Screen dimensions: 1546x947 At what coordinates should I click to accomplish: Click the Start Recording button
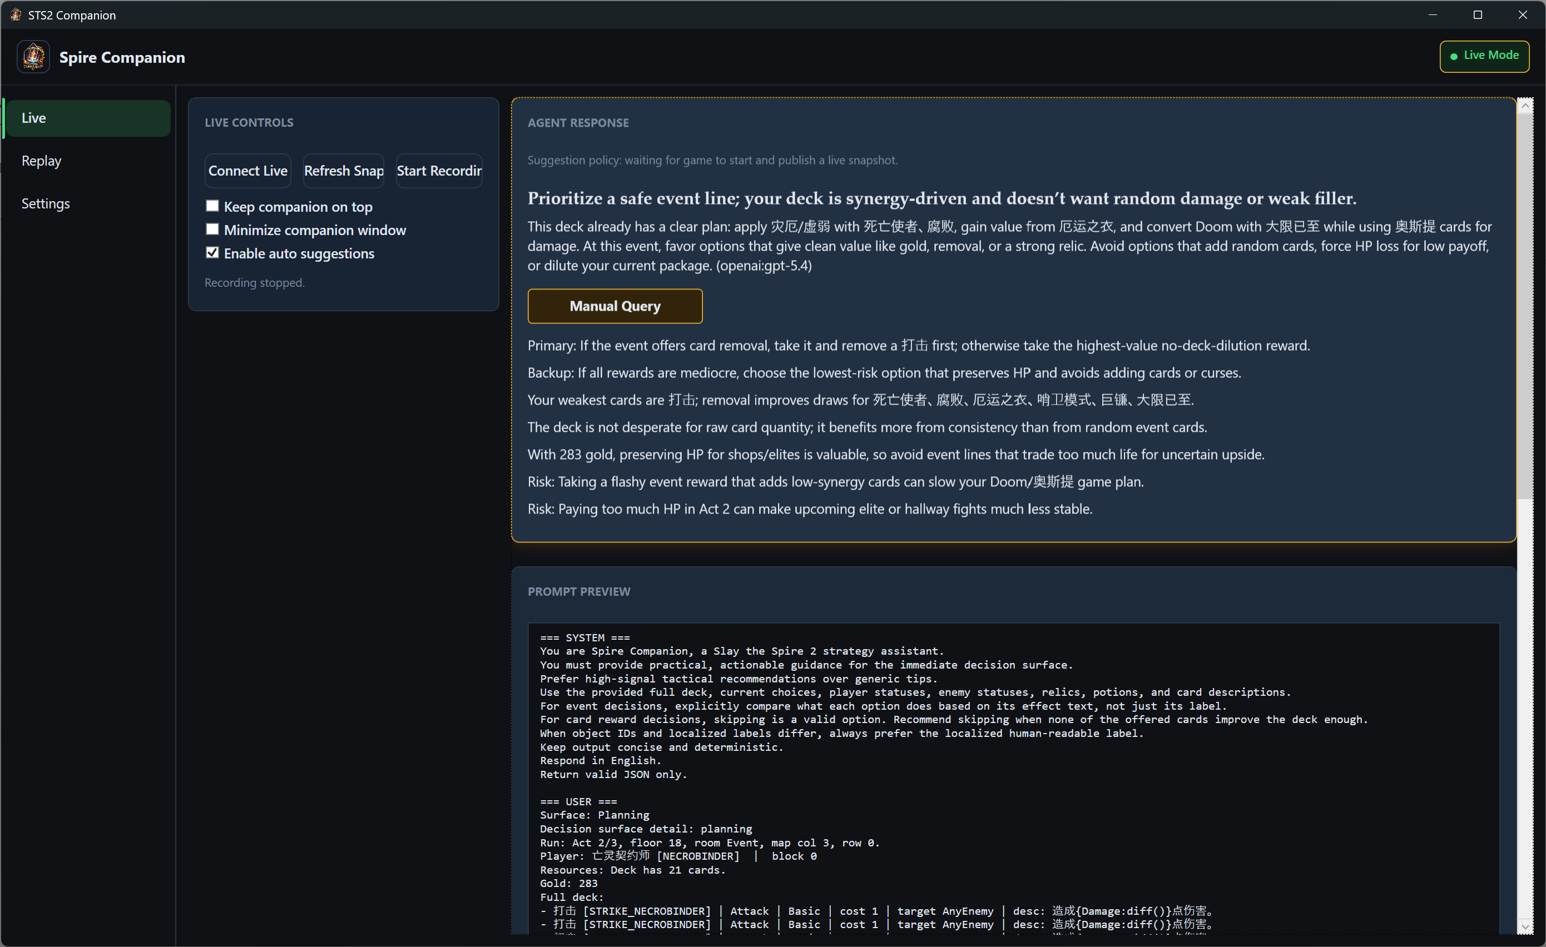pos(439,171)
